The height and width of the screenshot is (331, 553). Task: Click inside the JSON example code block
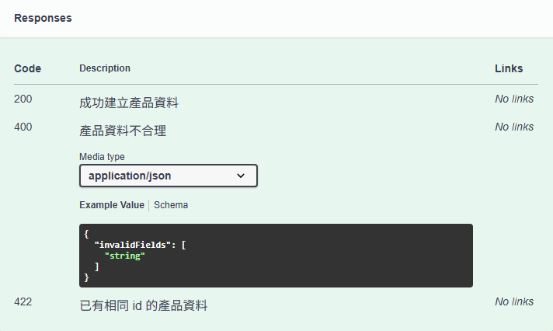[x=276, y=256]
